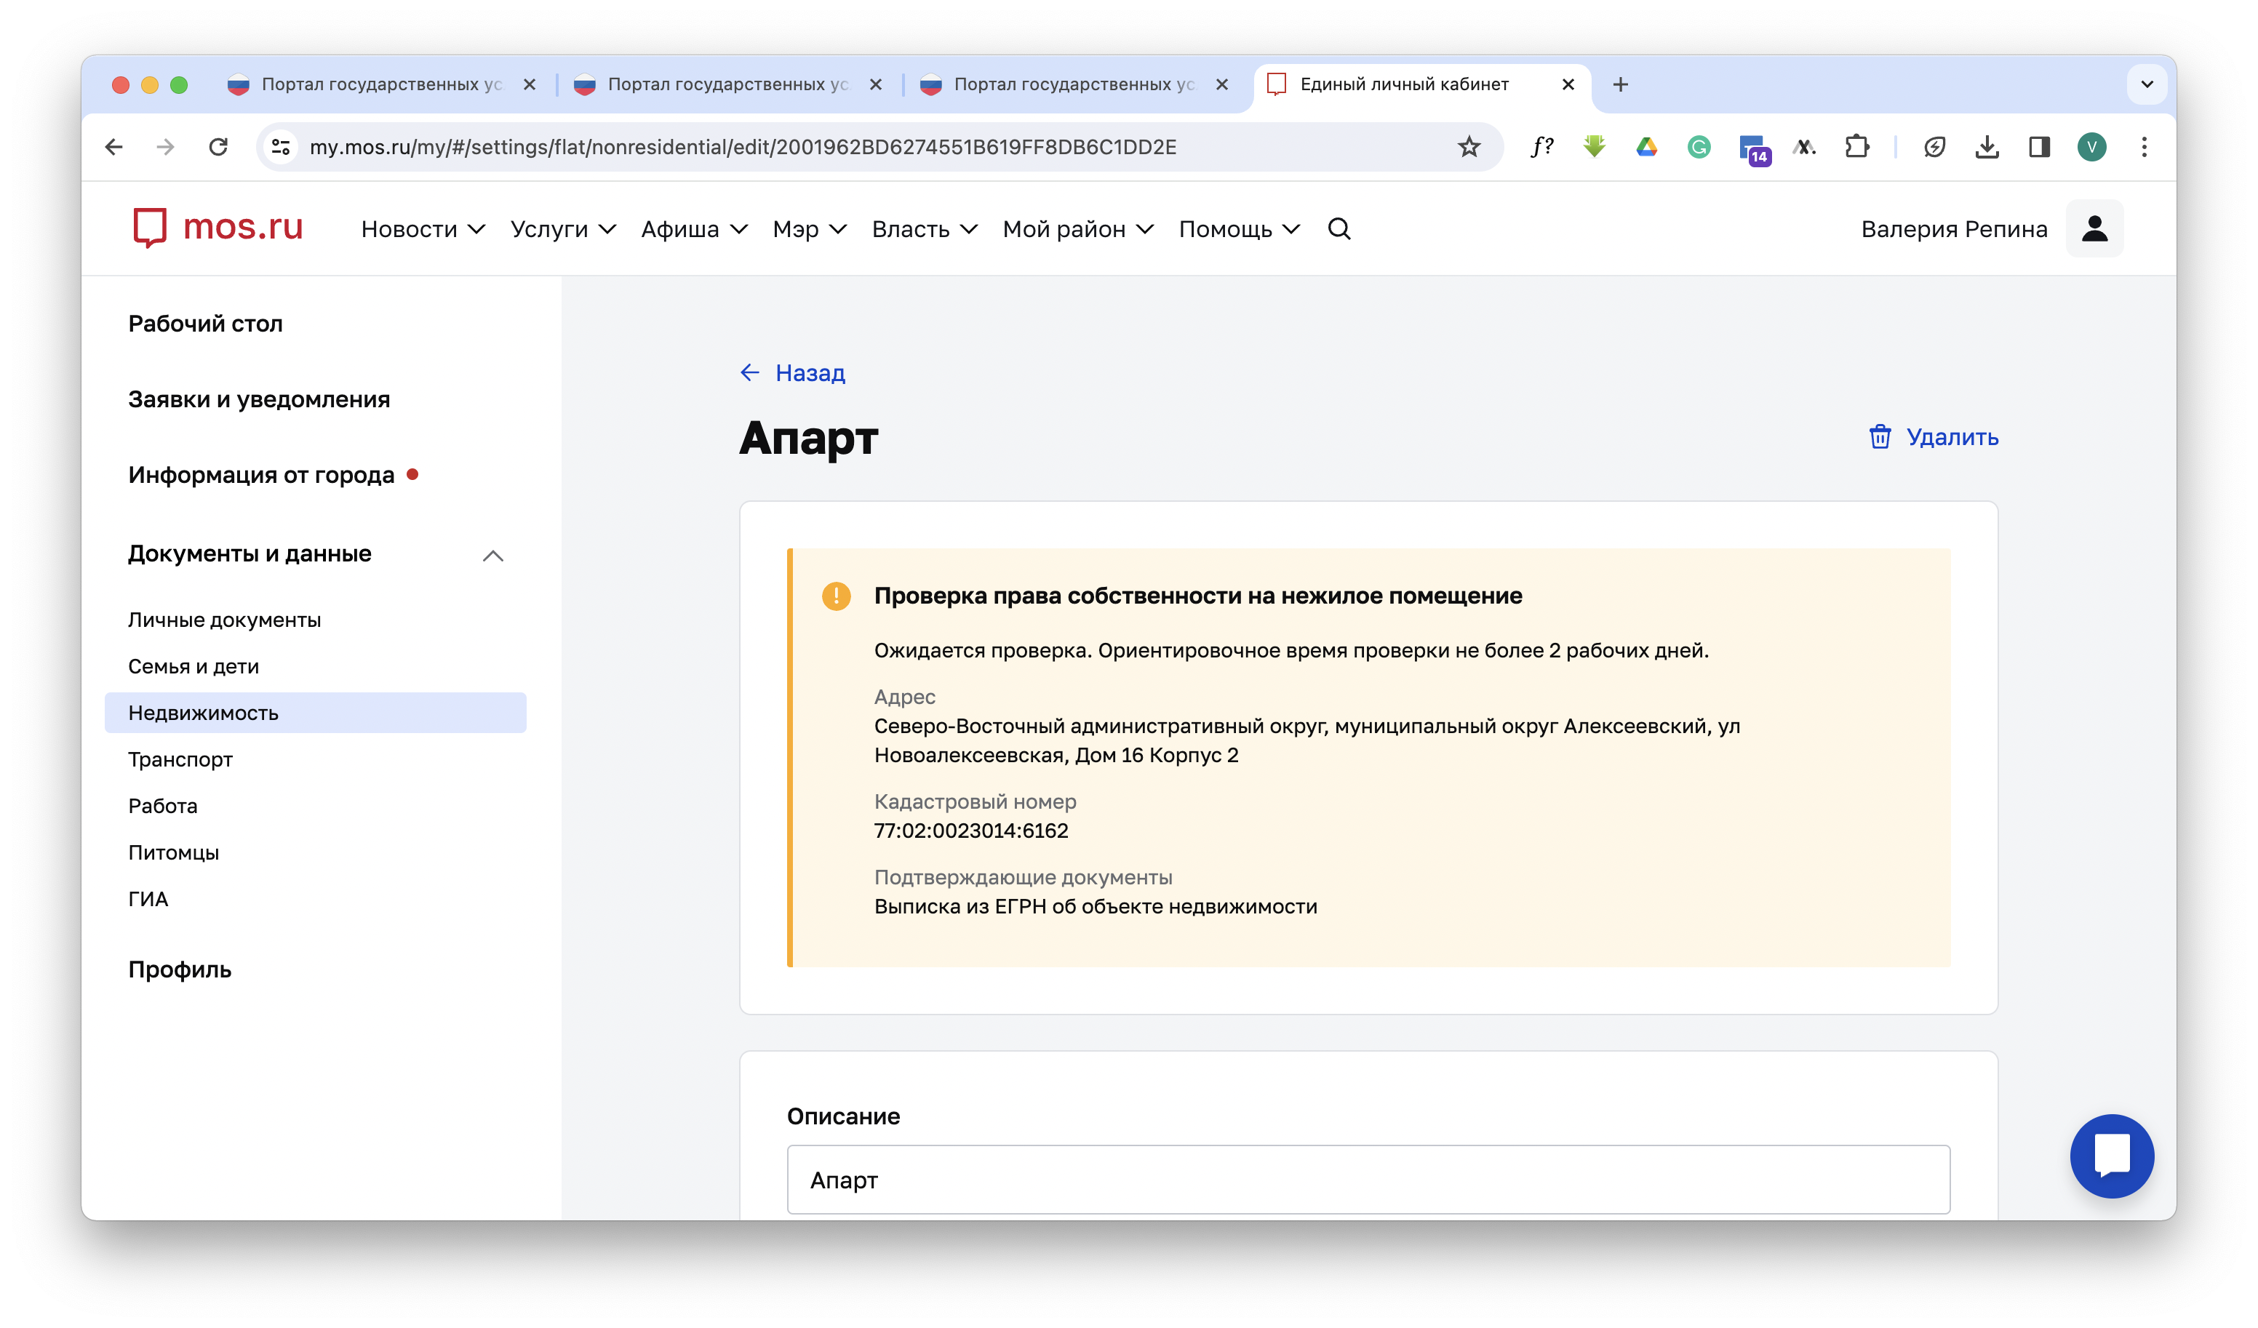Open Власть dropdown menu

click(925, 229)
